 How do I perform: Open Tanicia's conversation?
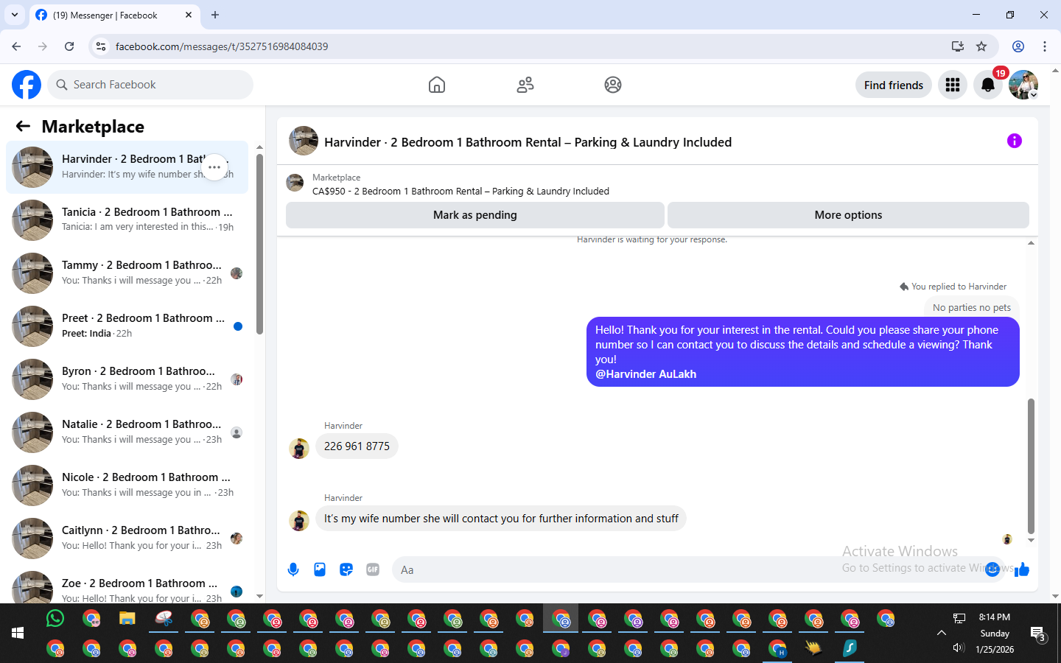[x=127, y=220]
